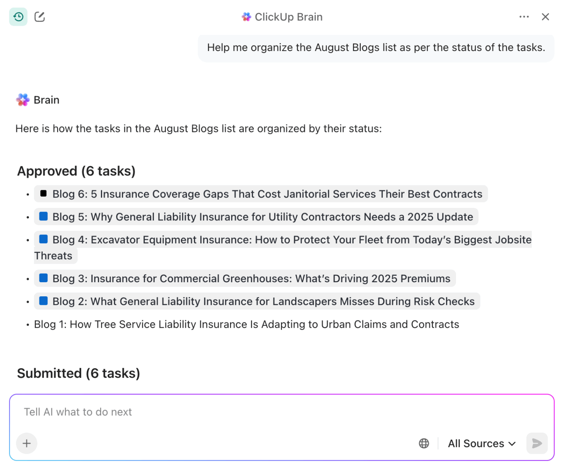The image size is (563, 470).
Task: Click the blue status swatch beside Blog 5
Action: [43, 216]
